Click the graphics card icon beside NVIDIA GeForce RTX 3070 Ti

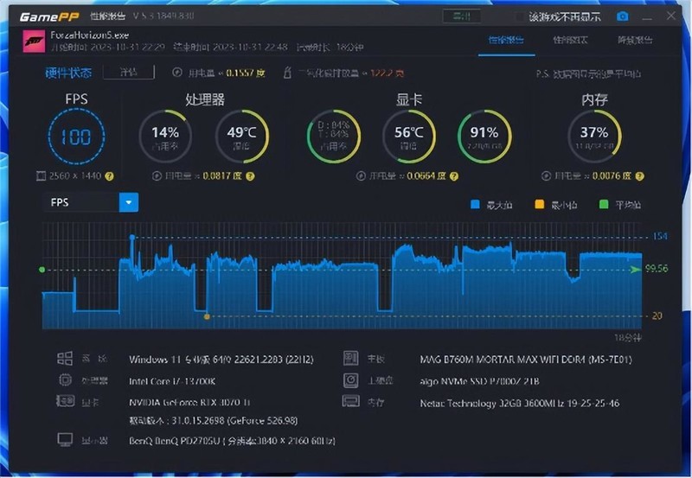[x=66, y=401]
